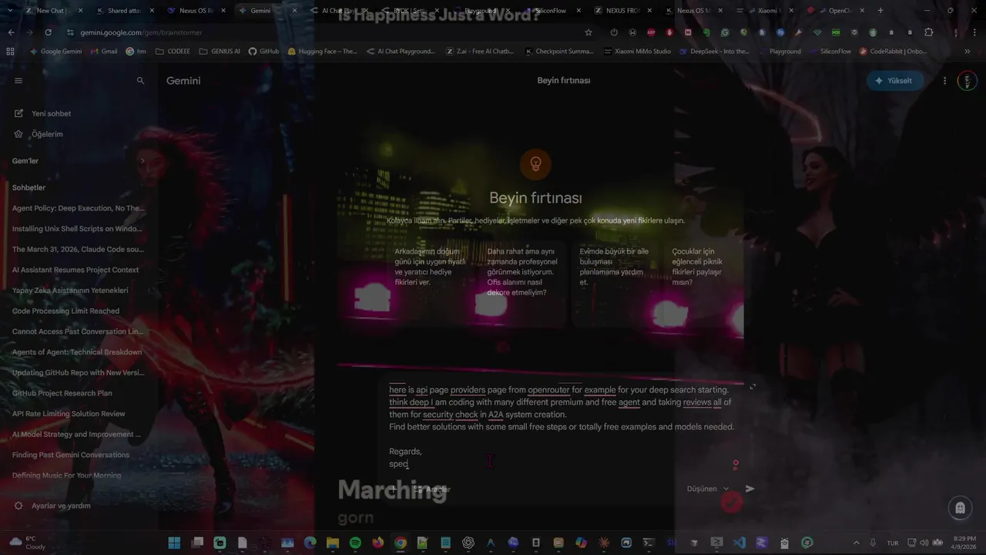Open a new browser tab with plus
The width and height of the screenshot is (986, 555).
(x=880, y=11)
